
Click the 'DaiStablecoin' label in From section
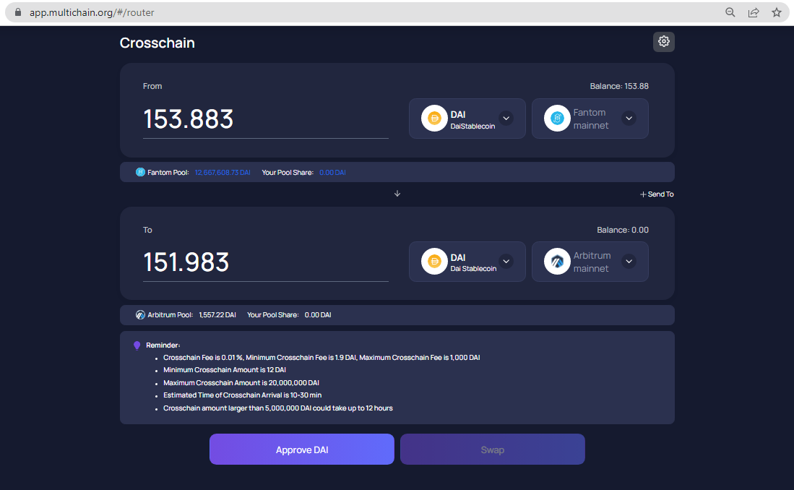tap(472, 126)
